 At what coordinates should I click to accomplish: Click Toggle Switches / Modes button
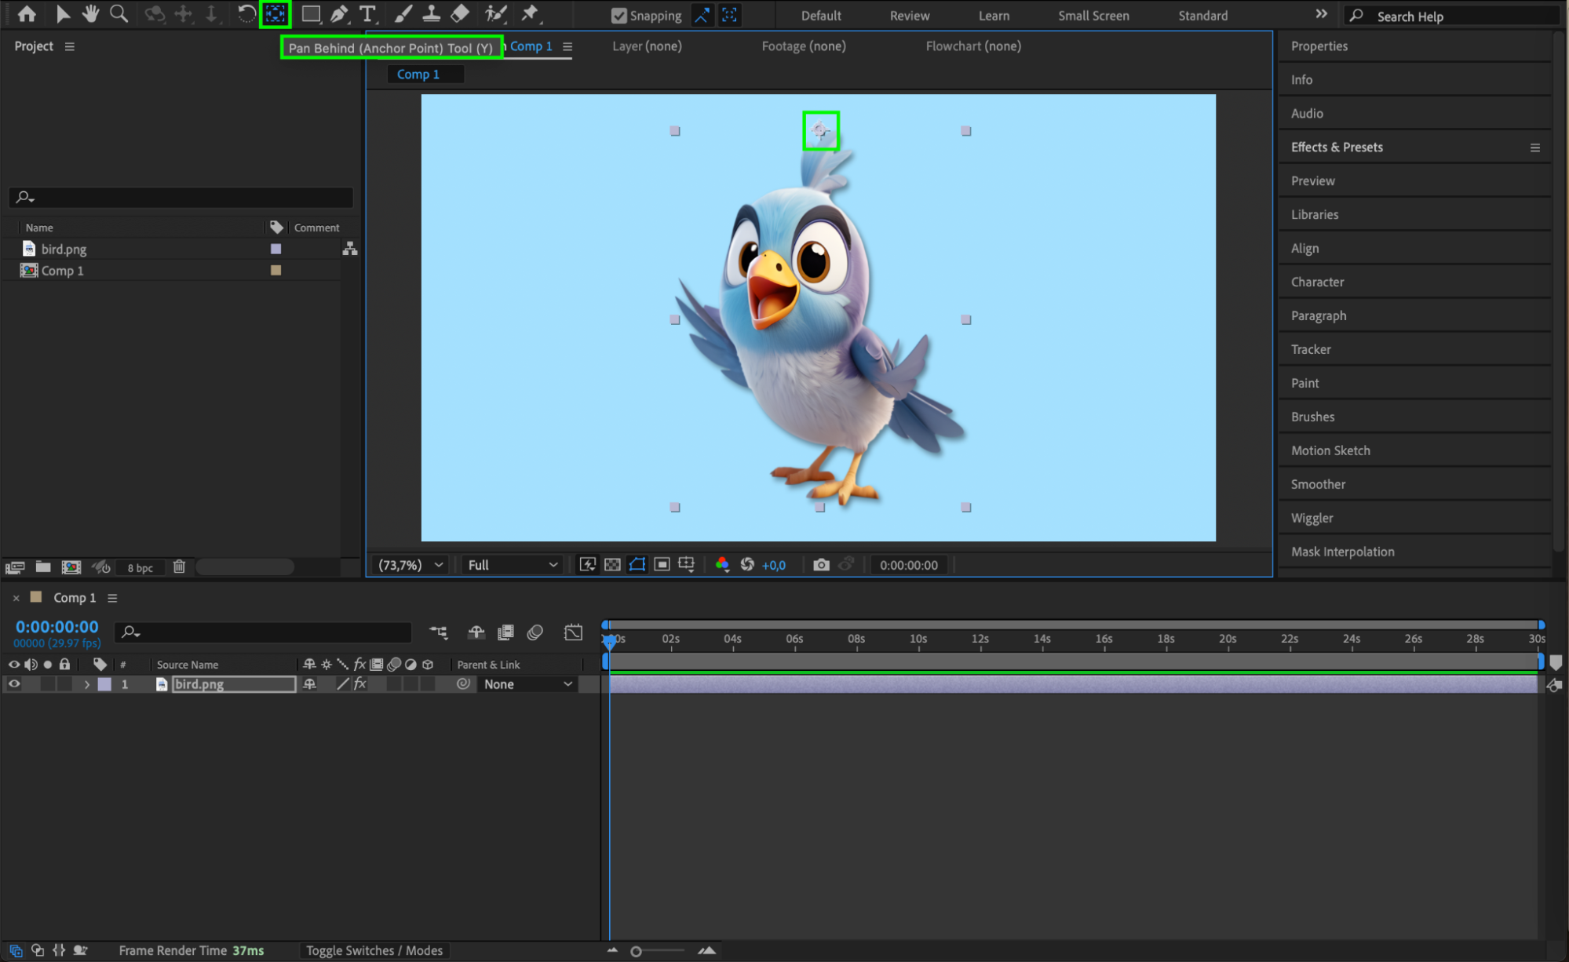coord(374,950)
